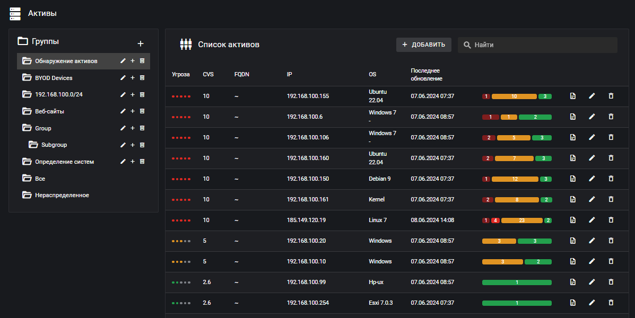Edit the BYOD Devices group
This screenshot has height=318, width=635.
pyautogui.click(x=123, y=78)
